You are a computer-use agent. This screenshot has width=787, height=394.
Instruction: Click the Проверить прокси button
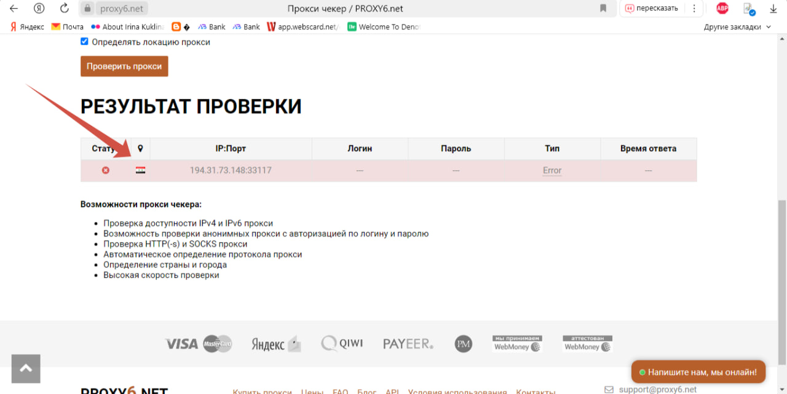[x=124, y=66]
